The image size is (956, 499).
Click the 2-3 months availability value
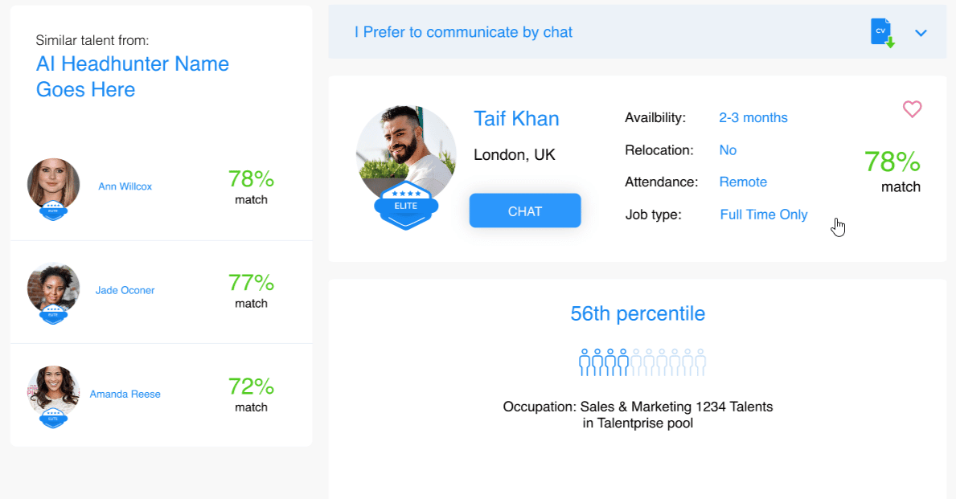(753, 118)
